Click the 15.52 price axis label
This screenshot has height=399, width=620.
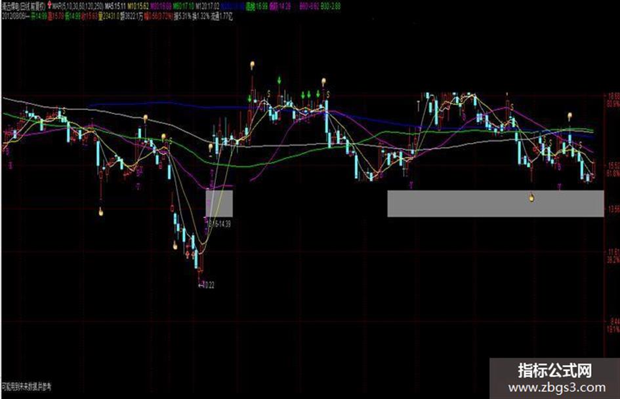(613, 164)
